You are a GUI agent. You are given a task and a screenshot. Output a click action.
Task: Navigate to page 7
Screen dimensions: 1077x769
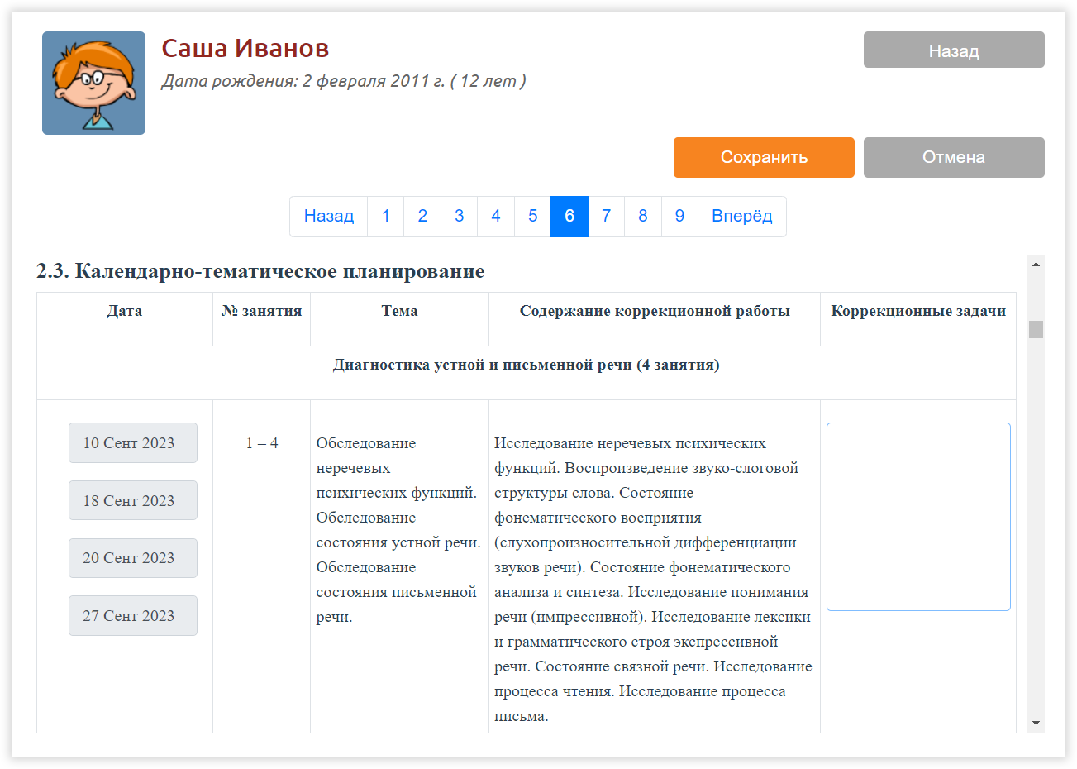point(606,217)
